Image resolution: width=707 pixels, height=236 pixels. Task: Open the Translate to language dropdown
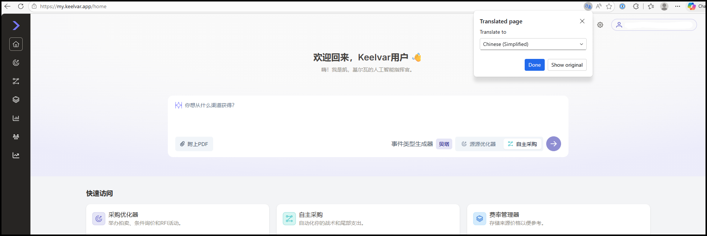coord(533,44)
